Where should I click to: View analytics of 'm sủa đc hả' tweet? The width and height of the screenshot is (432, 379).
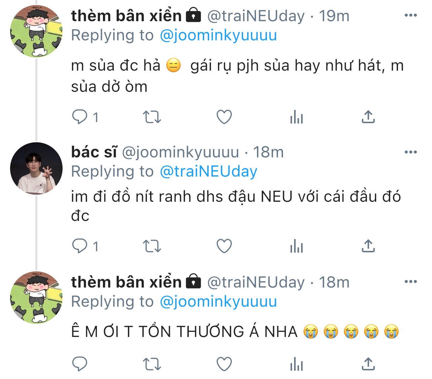[296, 117]
